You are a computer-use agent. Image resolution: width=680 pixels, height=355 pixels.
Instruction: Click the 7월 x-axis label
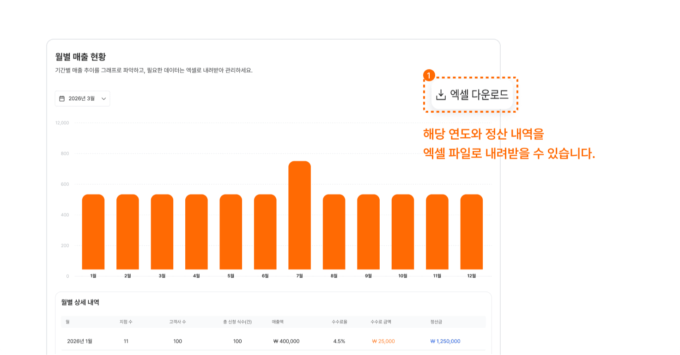click(299, 276)
